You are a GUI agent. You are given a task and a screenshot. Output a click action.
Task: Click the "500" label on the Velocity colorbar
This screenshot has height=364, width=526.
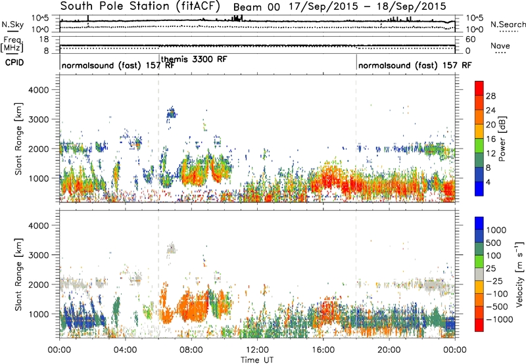[493, 243]
